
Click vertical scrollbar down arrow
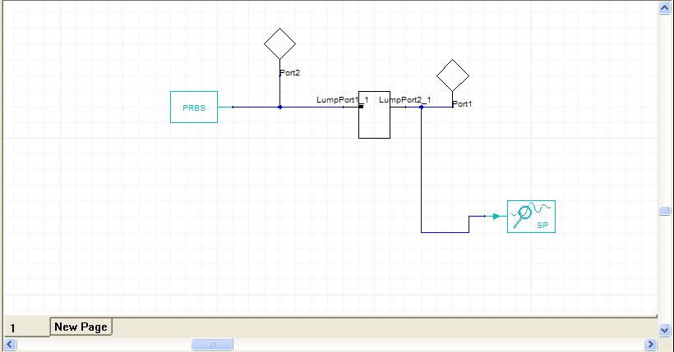[664, 330]
